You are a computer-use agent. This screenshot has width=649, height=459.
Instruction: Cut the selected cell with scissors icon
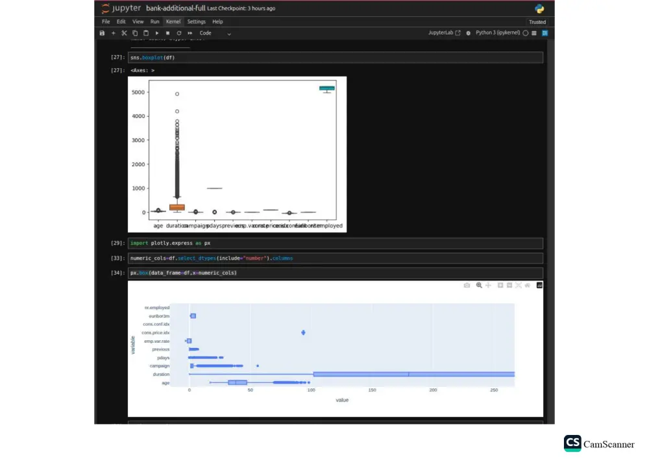coord(124,32)
